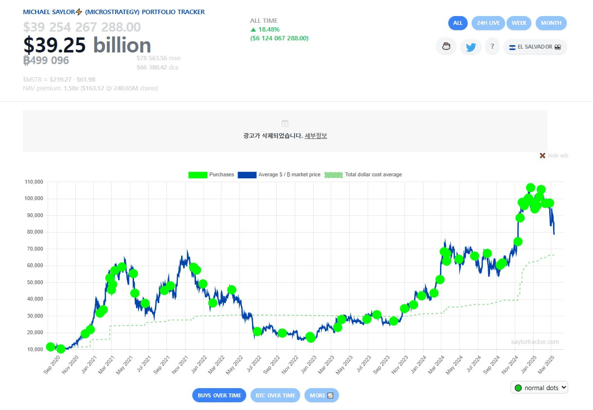Screen dimensions: 593x410
Task: Select the highest purchase dot on the chart
Action: pos(530,188)
